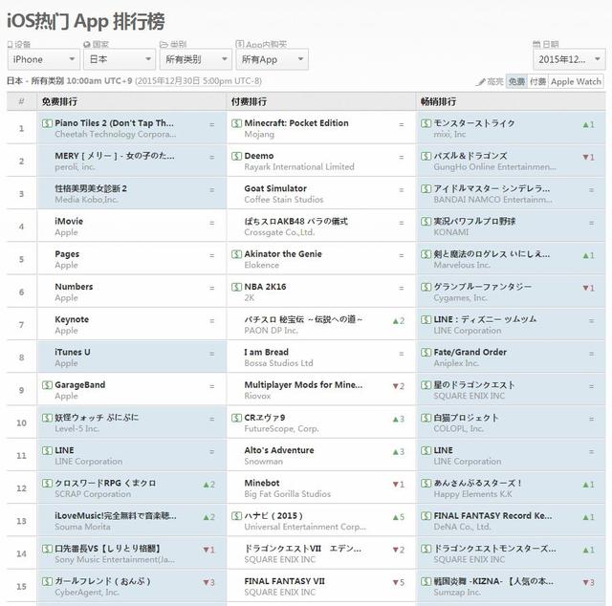Image resolution: width=612 pixels, height=606 pixels.
Task: Click the in-app purchase icon beside 実況パワフルプロ野球
Action: [x=426, y=221]
